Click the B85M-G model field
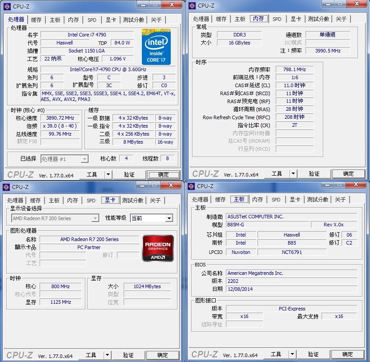Image resolution: width=370 pixels, height=362 pixels. pyautogui.click(x=268, y=225)
